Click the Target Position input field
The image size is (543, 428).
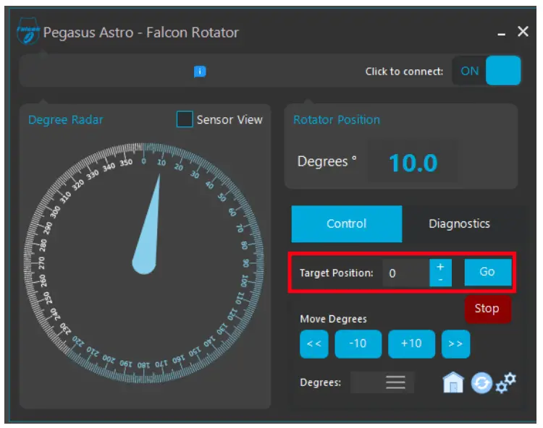click(406, 273)
